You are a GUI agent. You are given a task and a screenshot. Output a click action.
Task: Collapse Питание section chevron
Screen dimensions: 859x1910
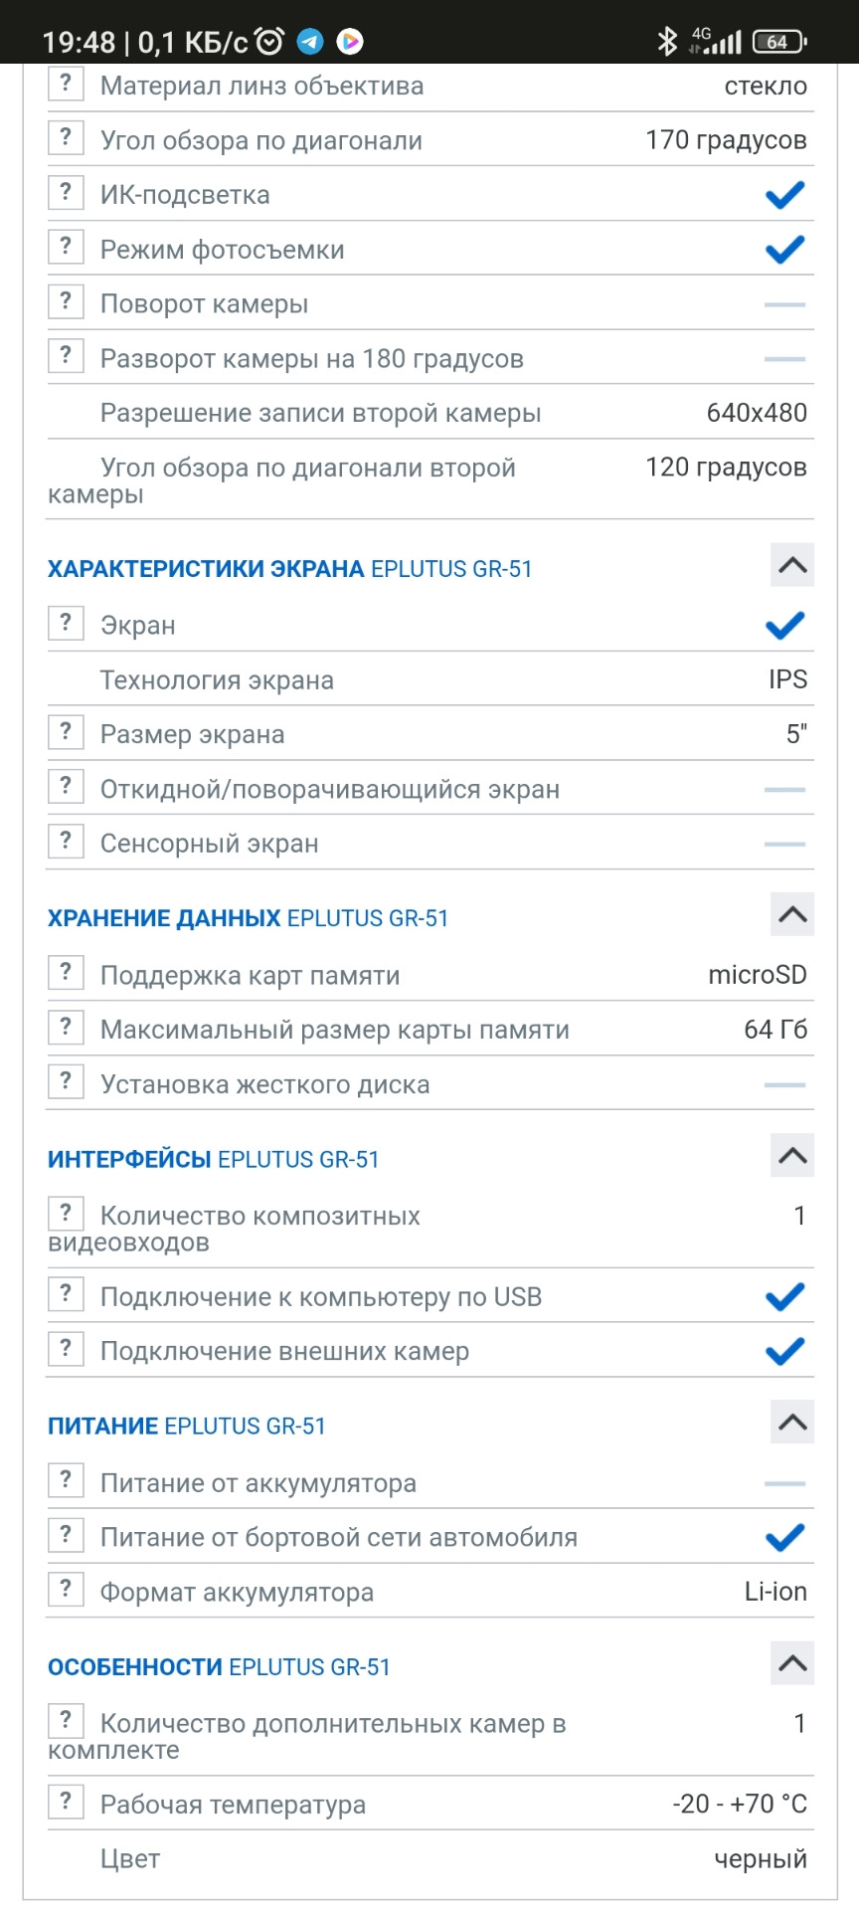[x=792, y=1422]
